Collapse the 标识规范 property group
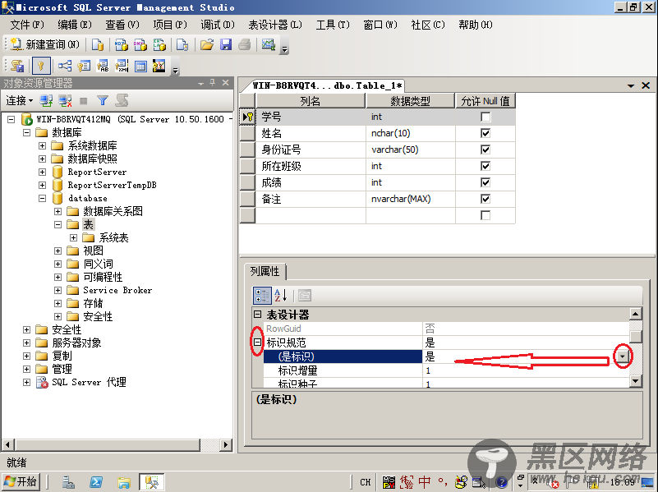The image size is (658, 492). 258,343
